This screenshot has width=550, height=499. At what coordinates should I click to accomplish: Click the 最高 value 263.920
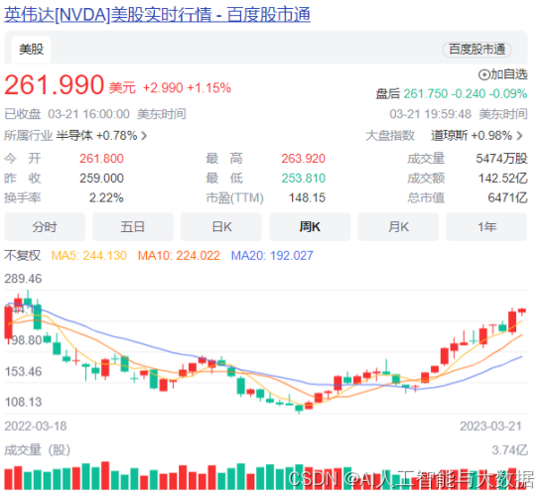point(304,159)
